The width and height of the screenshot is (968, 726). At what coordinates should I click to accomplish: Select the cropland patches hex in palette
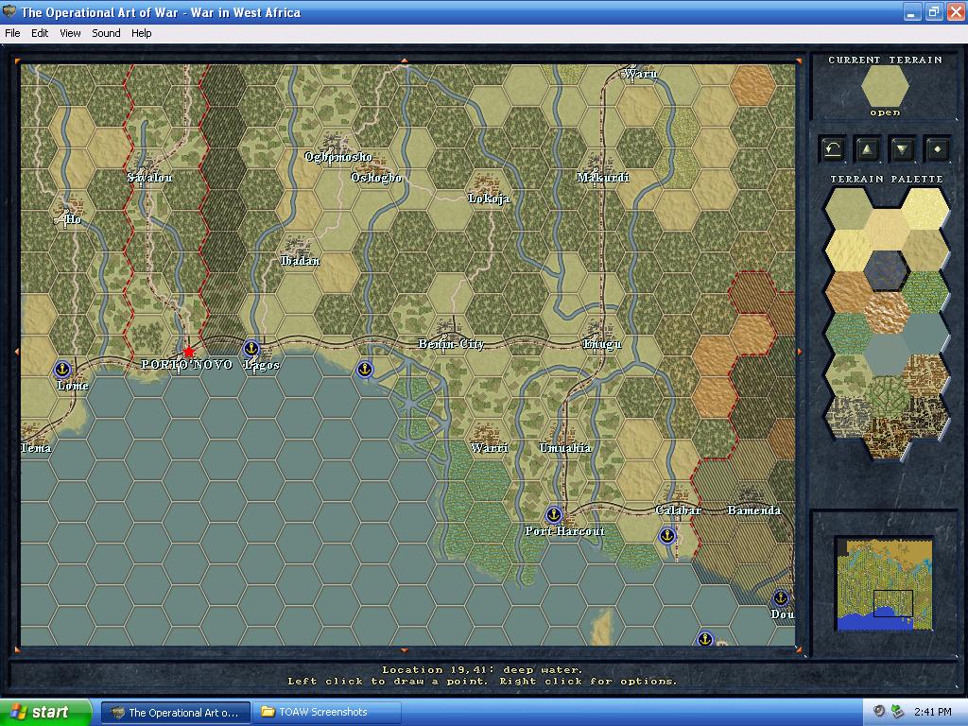click(849, 375)
